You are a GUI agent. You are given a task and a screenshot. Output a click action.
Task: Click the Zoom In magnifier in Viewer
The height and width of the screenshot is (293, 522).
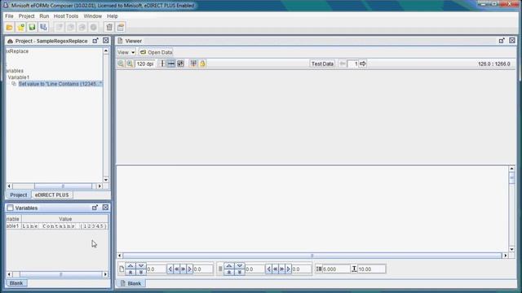click(130, 63)
